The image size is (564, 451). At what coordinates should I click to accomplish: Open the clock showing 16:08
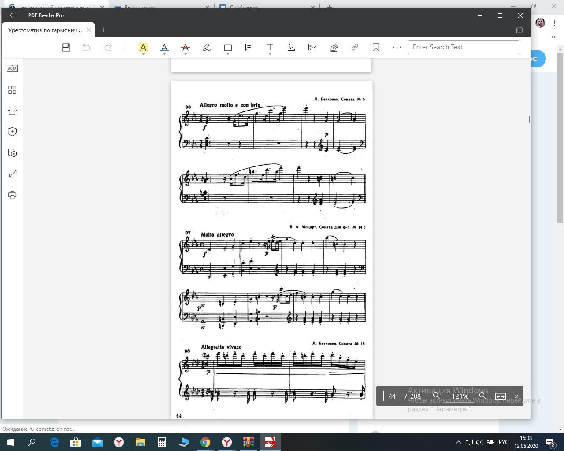[526, 442]
